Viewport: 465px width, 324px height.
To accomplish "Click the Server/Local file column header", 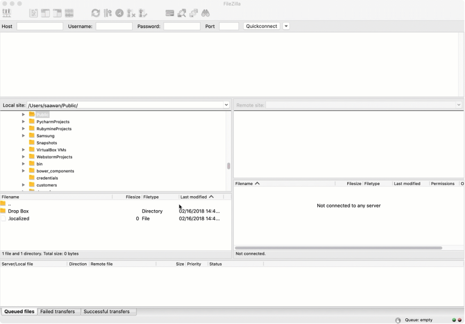I will (x=33, y=264).
